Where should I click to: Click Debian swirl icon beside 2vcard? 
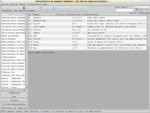pos(32,24)
